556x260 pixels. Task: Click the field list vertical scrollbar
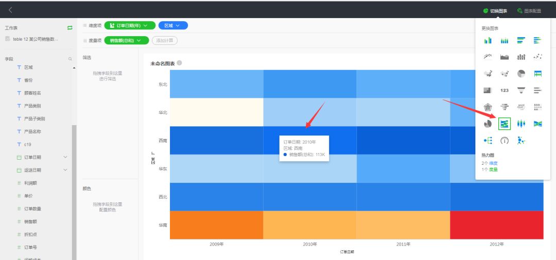(74, 192)
